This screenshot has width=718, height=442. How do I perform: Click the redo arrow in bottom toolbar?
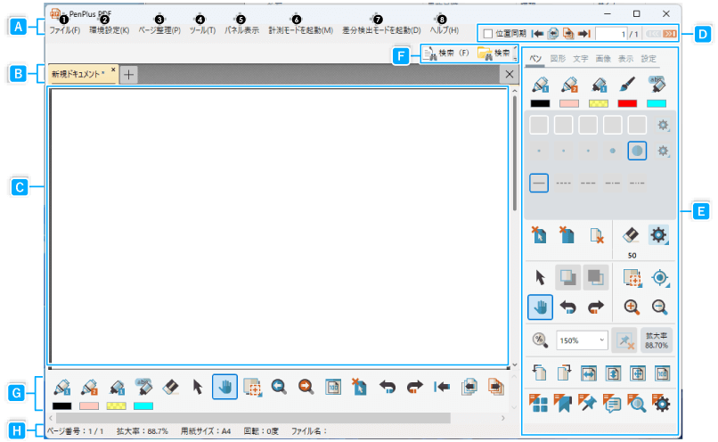[413, 388]
